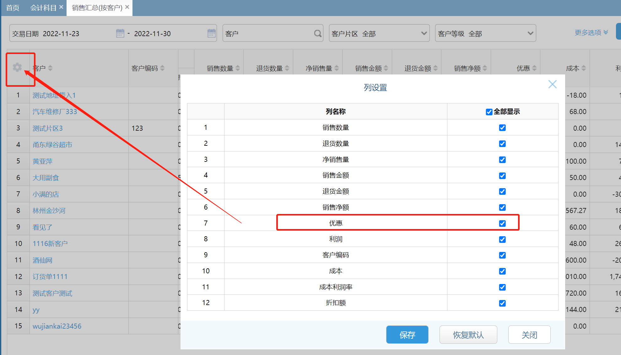Expand 更多选项 options
The image size is (621, 355).
point(591,33)
